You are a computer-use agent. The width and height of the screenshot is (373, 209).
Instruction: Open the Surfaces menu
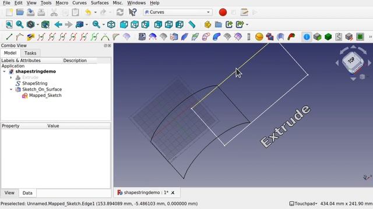(x=100, y=3)
